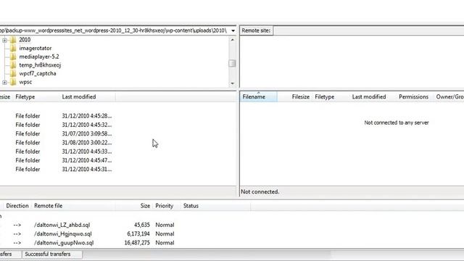
Task: Click the Remote file queue column header
Action: pos(72,206)
